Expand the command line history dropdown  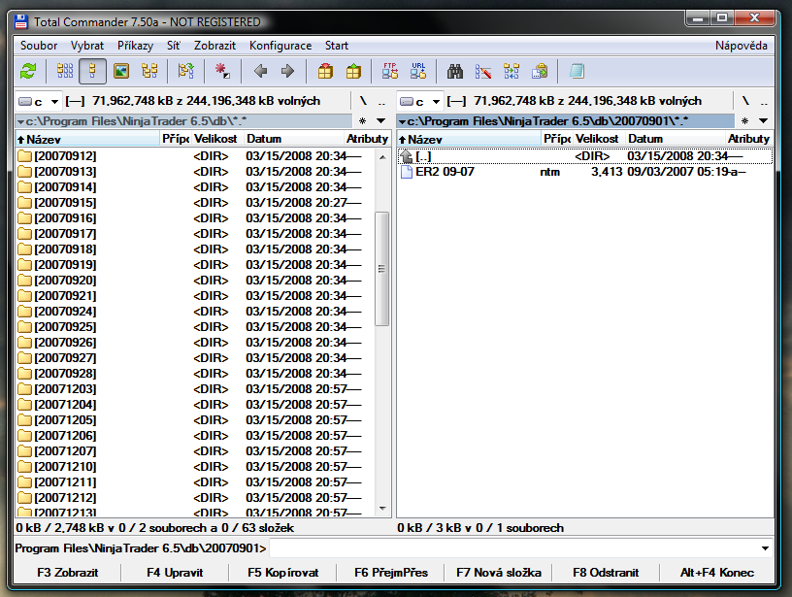point(767,548)
